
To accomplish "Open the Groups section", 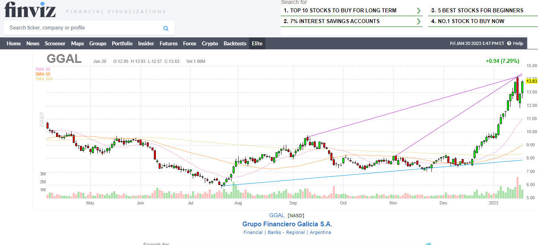I will coord(98,43).
